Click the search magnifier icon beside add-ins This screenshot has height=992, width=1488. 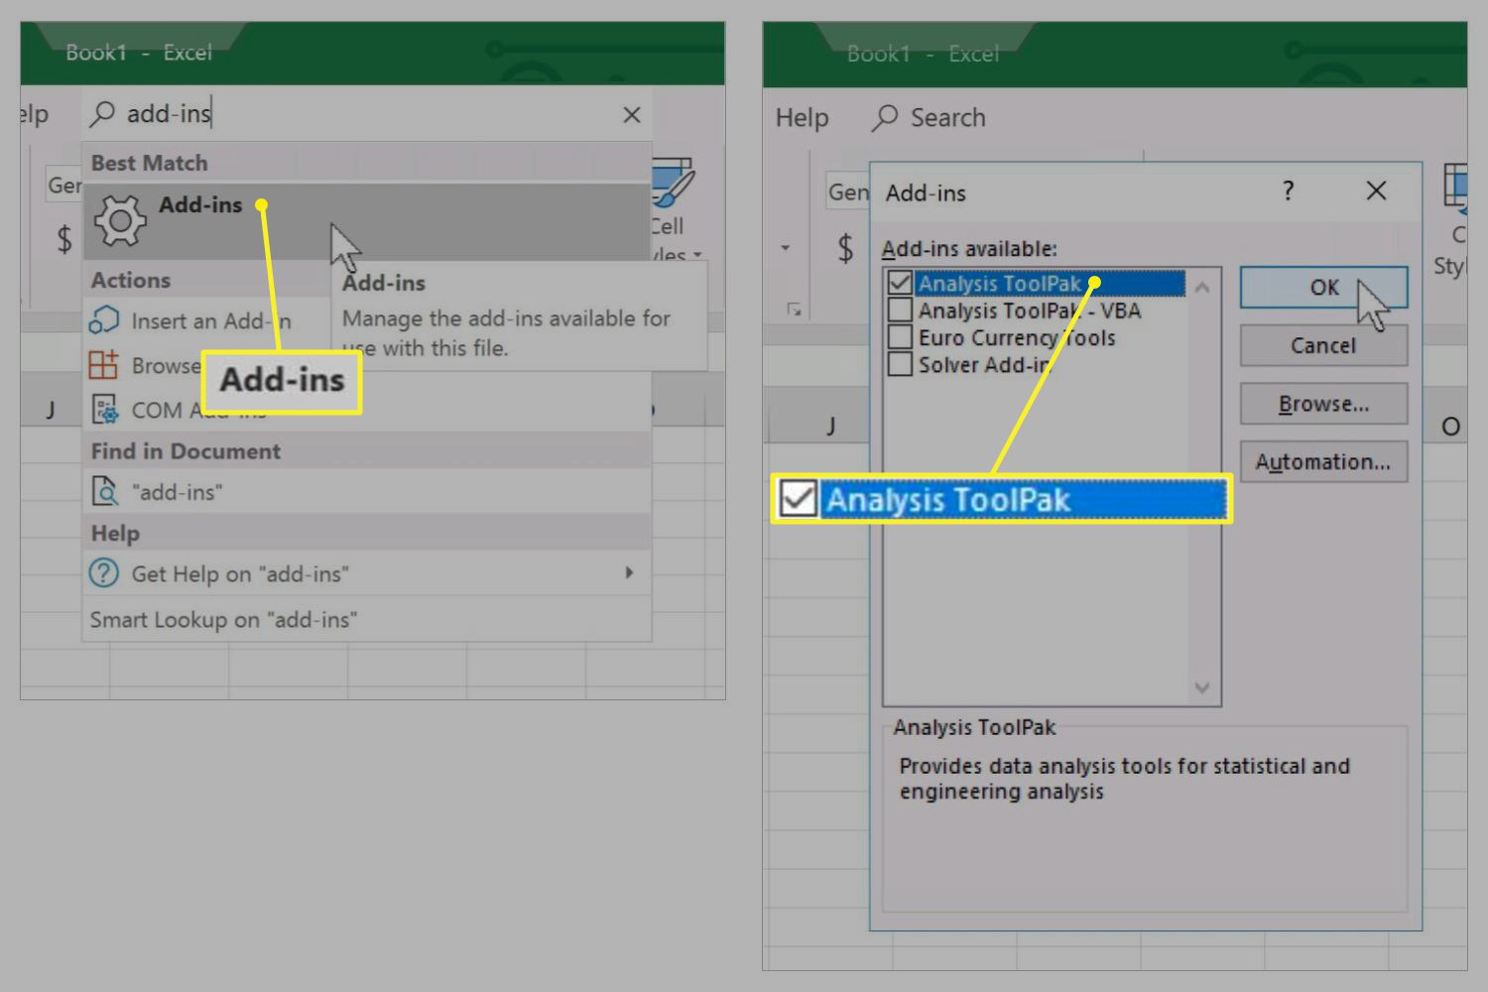(x=102, y=114)
